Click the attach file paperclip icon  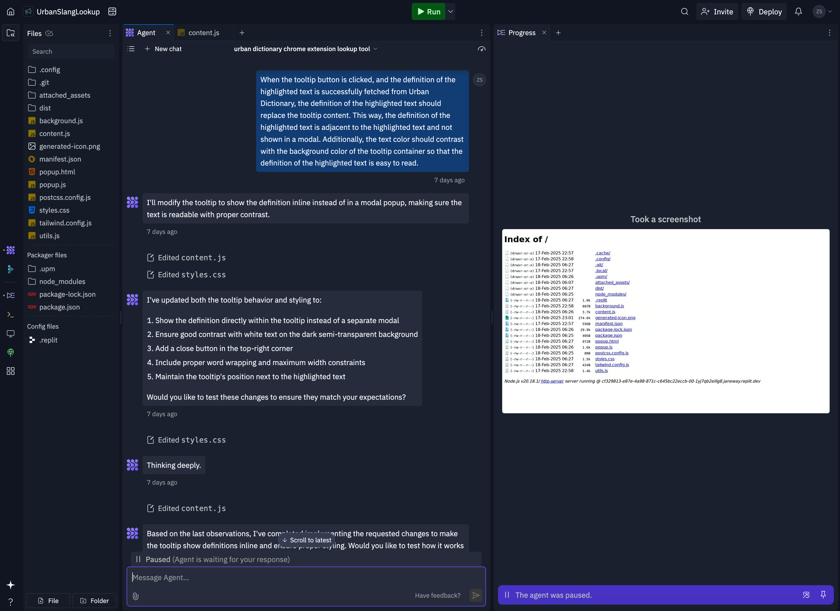pos(136,596)
